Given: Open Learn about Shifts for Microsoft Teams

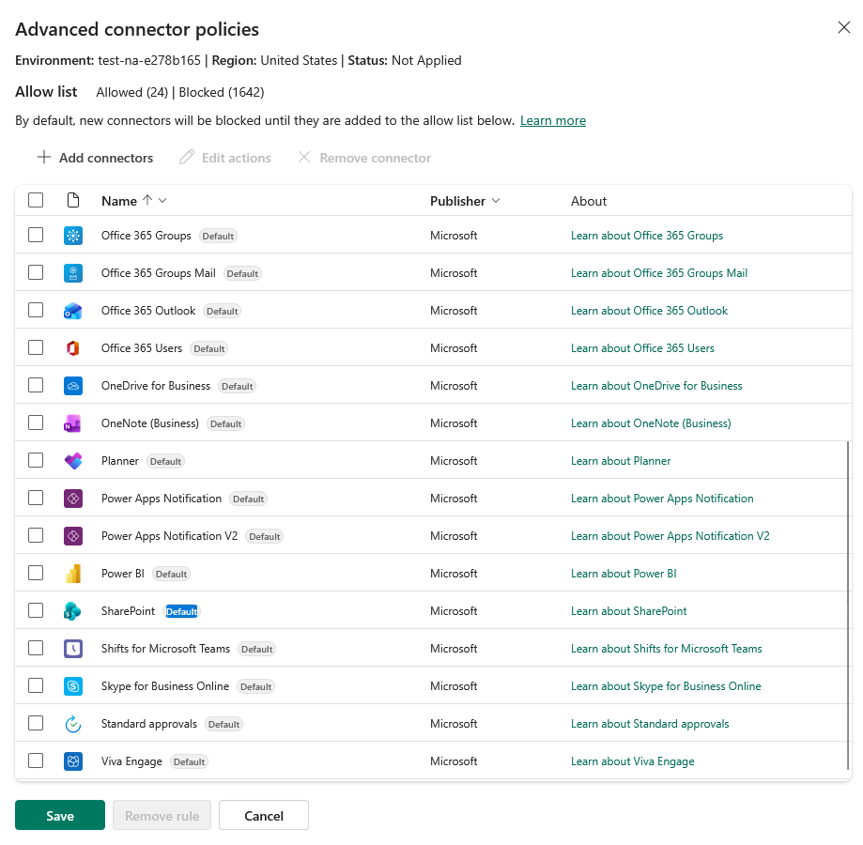Looking at the screenshot, I should (x=666, y=649).
